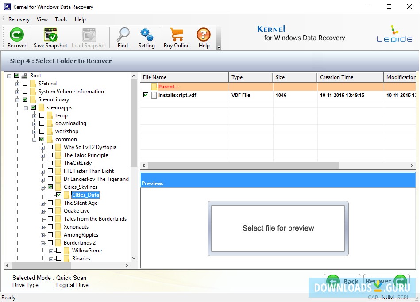Expand Why So Evil 2 Dystopia node
This screenshot has height=302, width=420.
tap(42, 148)
